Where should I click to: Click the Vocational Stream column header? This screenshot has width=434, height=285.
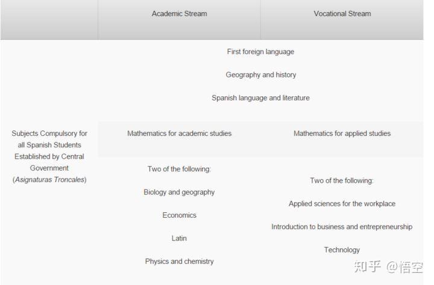tap(342, 14)
